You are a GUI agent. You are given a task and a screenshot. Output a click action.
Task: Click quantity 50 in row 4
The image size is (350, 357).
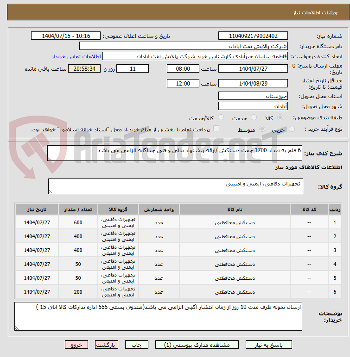[x=78, y=264]
